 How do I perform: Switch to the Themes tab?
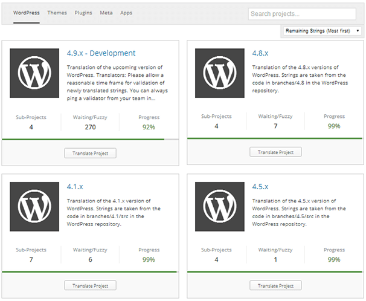[x=57, y=13]
